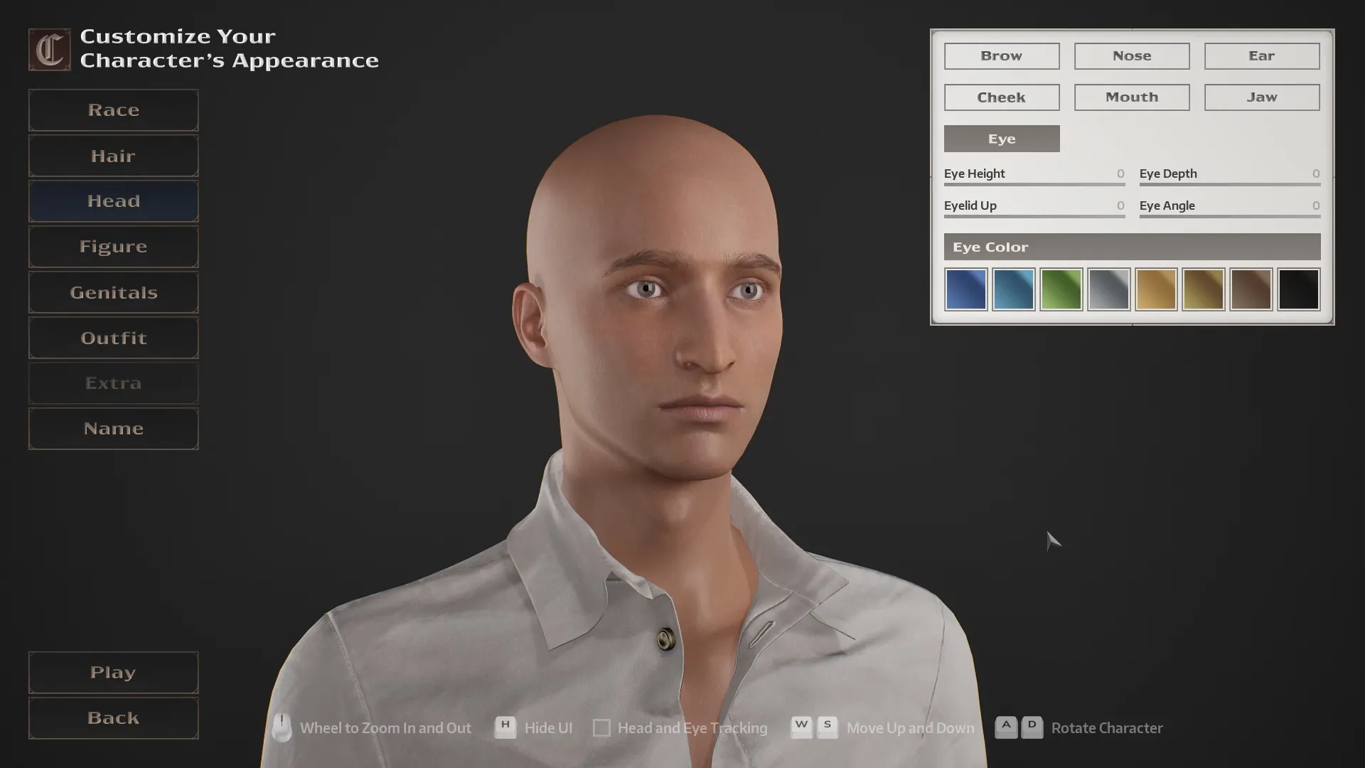Click the A key rotate icon
The width and height of the screenshot is (1365, 768).
point(1005,727)
